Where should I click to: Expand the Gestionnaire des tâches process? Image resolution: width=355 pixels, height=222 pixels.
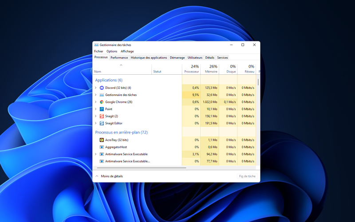(x=95, y=95)
